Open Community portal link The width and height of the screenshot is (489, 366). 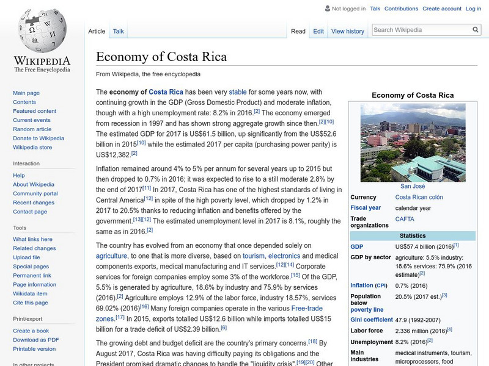point(35,193)
